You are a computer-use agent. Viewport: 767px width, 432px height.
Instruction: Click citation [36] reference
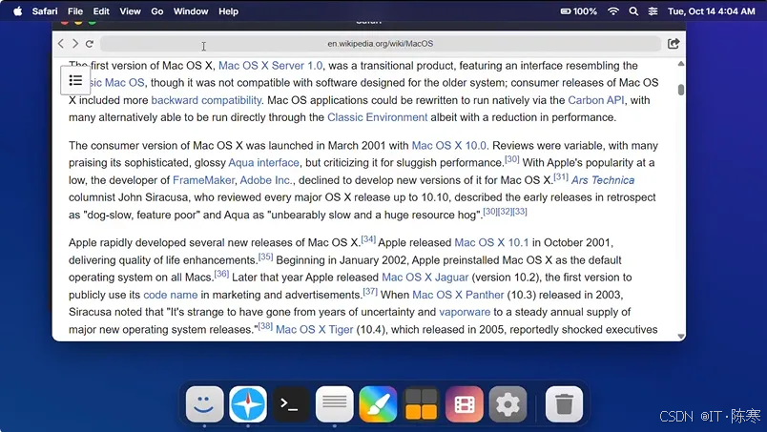tap(221, 274)
